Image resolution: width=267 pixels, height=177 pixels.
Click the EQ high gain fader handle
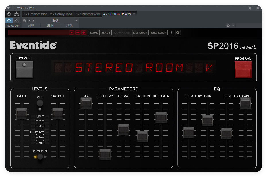pyautogui.click(x=245, y=103)
